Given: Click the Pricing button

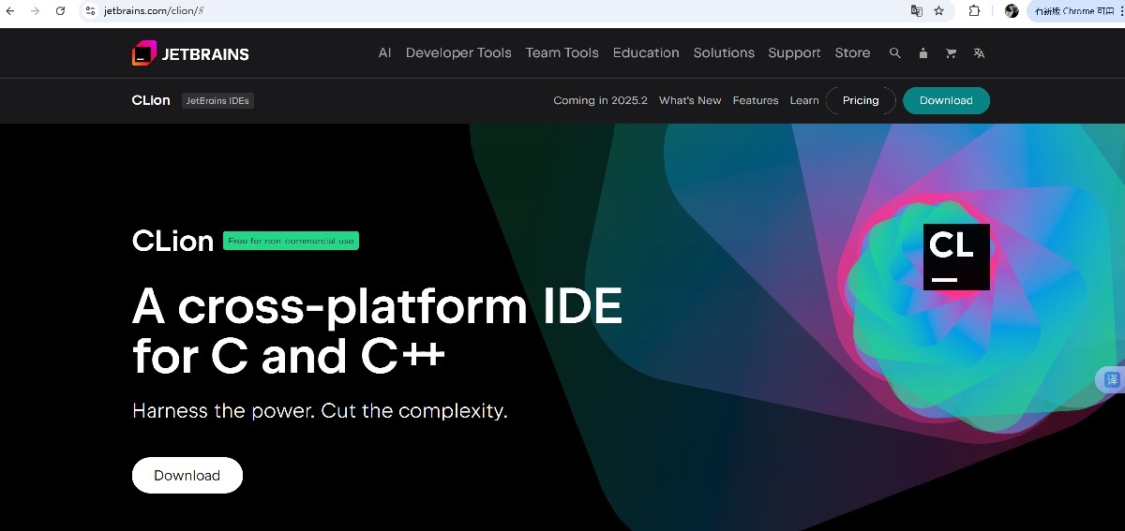Looking at the screenshot, I should click(861, 100).
